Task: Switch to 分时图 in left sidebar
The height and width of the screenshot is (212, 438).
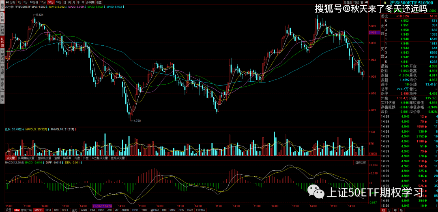Action: pos(2,30)
